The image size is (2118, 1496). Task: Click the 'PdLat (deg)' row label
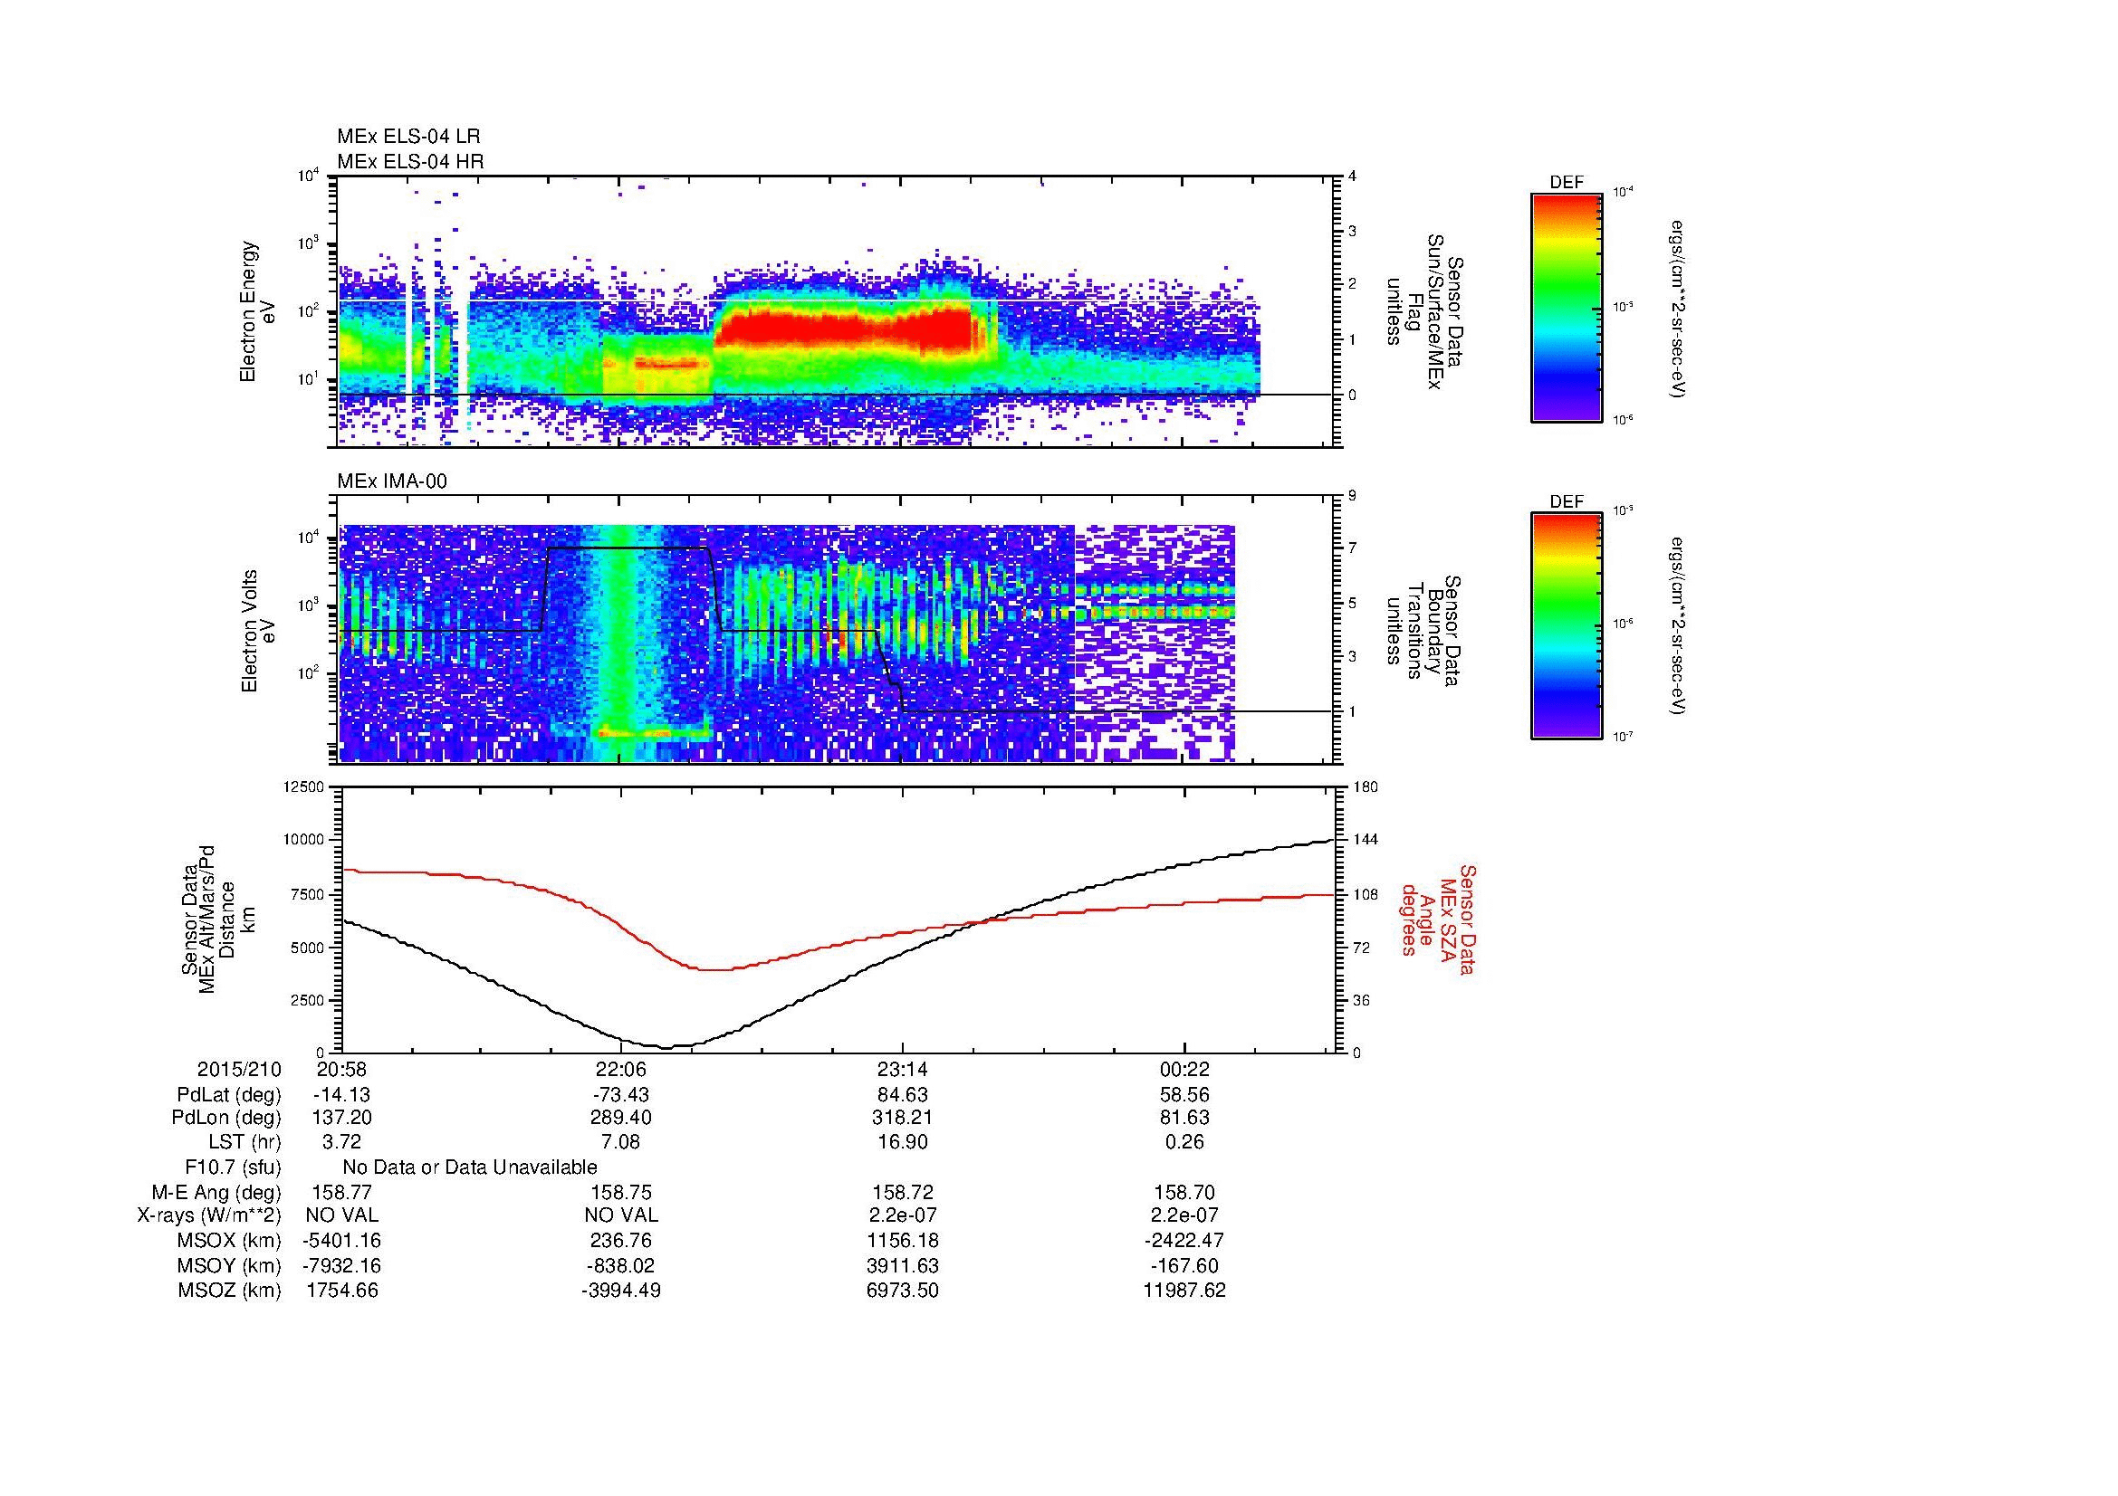coord(229,1095)
